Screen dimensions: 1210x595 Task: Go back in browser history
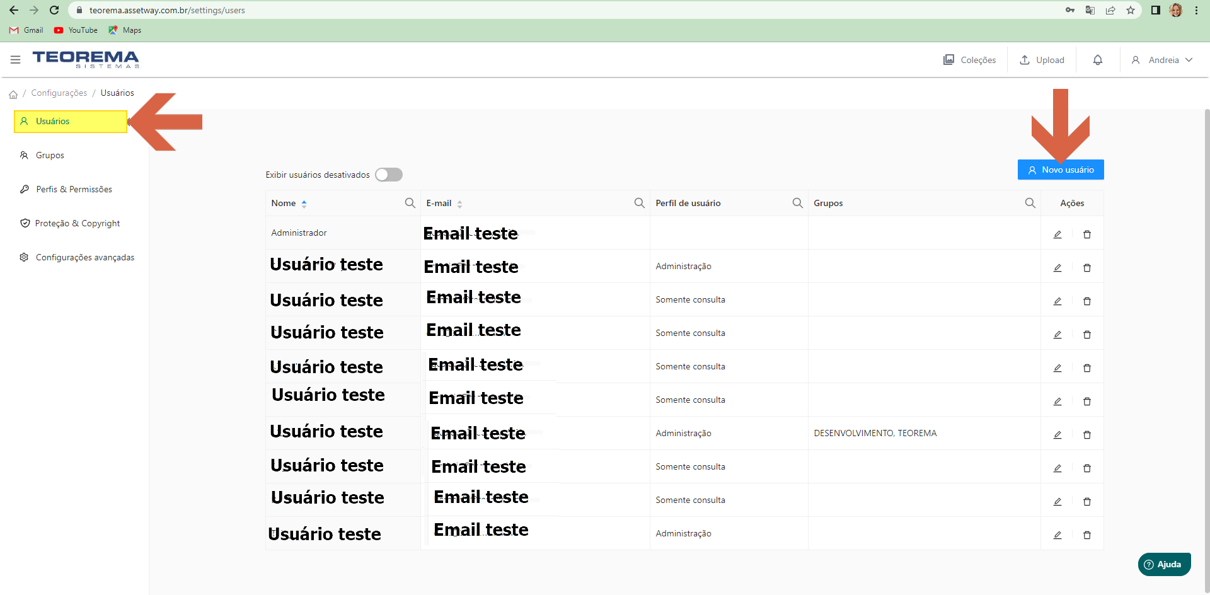[14, 10]
